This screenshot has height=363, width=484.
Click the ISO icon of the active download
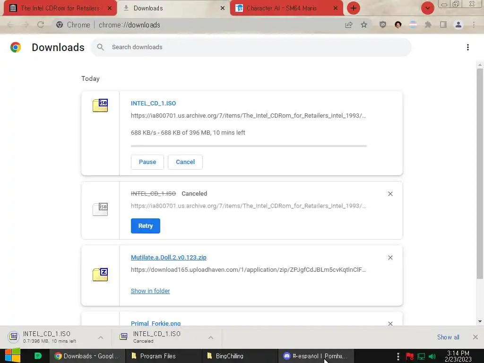[100, 105]
